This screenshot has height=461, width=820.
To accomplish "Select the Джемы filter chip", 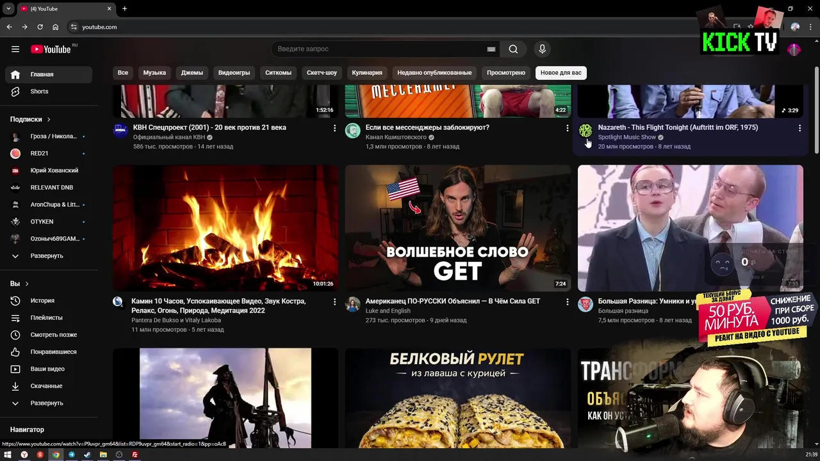I will point(192,73).
